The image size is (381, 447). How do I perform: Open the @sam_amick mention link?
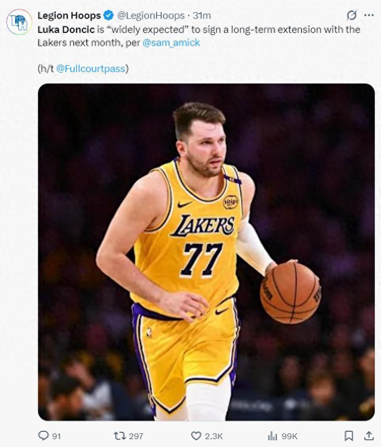(x=171, y=43)
